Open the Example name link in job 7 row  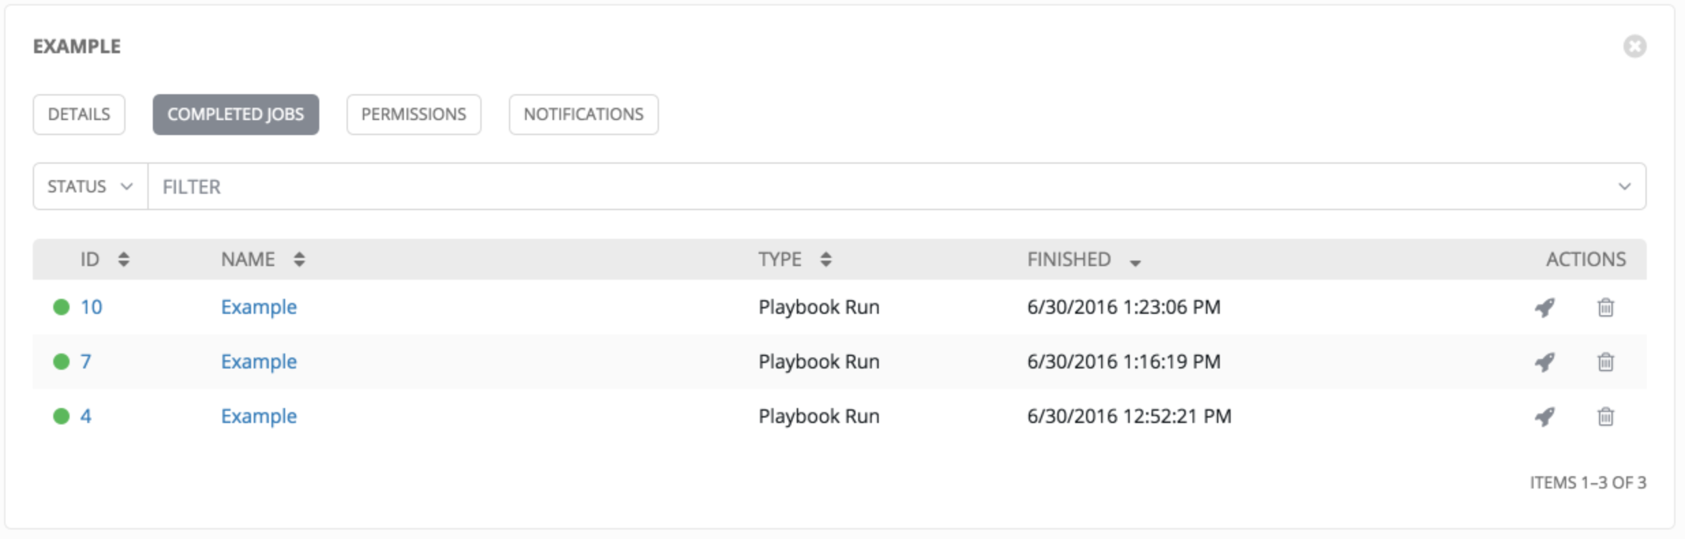click(259, 362)
